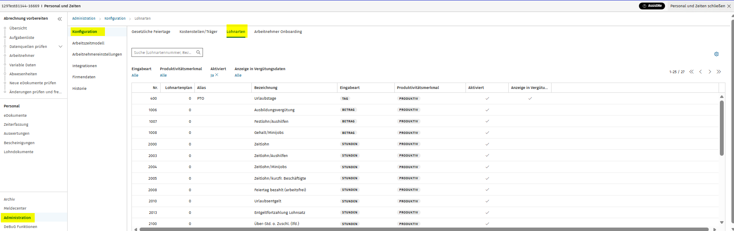Viewport: 734px width, 231px height.
Task: Open the Eingabeart filter dropdown
Action: [x=135, y=75]
